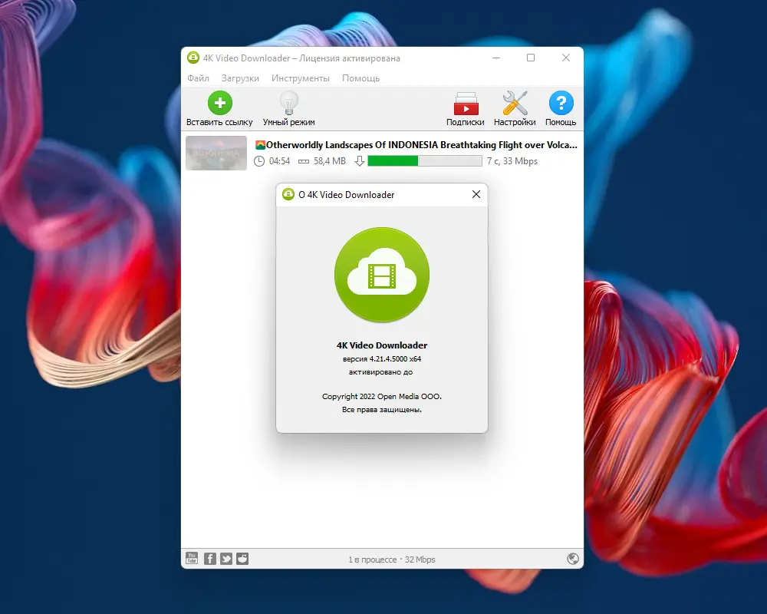Click the '7 с, 33 Mbps' speed text
767x614 pixels.
click(x=512, y=161)
